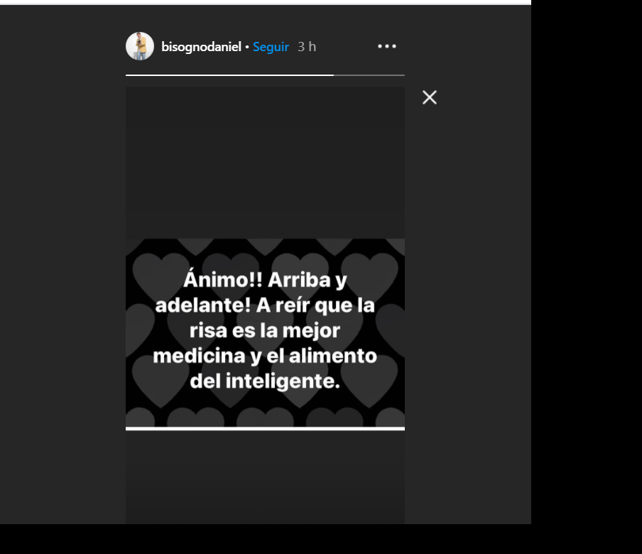The width and height of the screenshot is (642, 554).
Task: Open the three-dot more options menu
Action: coord(387,46)
